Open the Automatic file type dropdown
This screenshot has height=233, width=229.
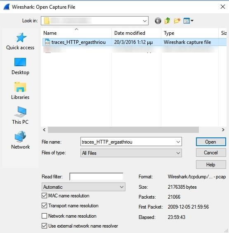[x=83, y=187]
